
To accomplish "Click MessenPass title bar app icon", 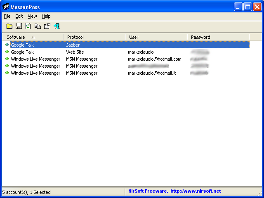I will pyautogui.click(x=5, y=7).
